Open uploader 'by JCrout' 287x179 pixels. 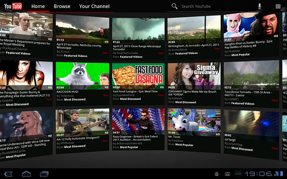[63, 51]
